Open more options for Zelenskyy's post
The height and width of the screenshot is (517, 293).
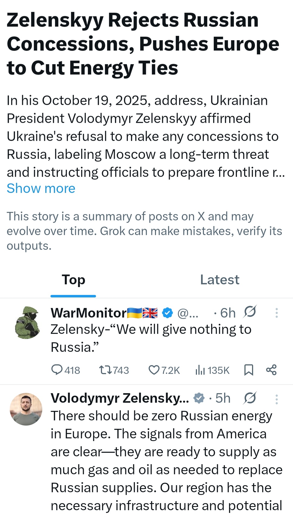coord(276,399)
